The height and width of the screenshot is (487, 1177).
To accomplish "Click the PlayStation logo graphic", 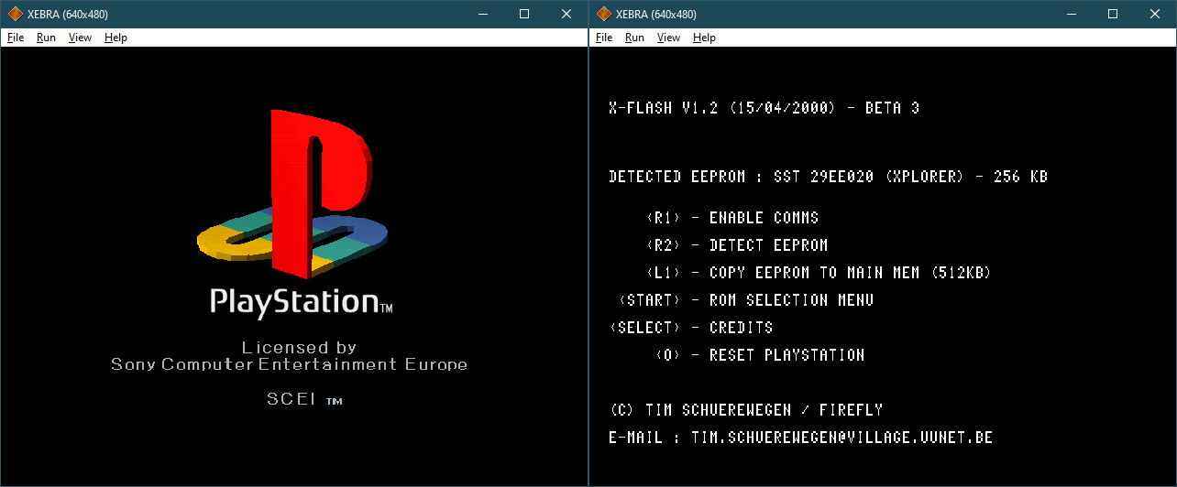I will (293, 193).
